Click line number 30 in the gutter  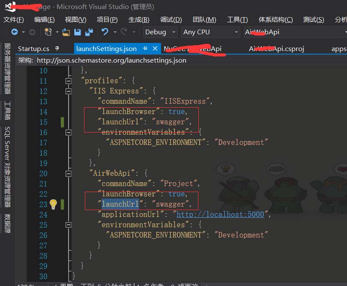click(43, 276)
